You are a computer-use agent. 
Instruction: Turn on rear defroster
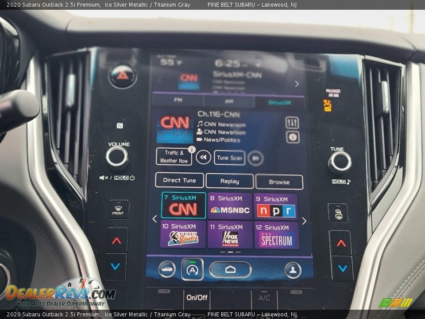[x=338, y=213]
